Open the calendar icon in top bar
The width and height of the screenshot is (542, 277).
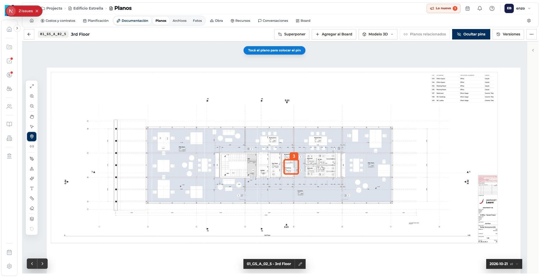point(468,8)
